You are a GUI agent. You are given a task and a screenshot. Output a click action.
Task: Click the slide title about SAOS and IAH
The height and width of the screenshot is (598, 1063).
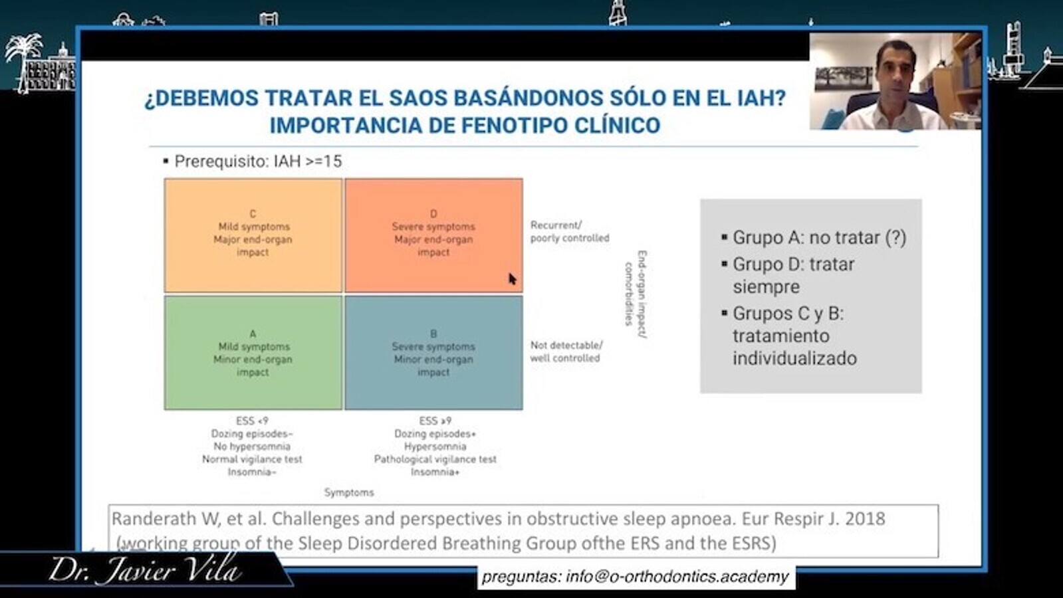465,111
